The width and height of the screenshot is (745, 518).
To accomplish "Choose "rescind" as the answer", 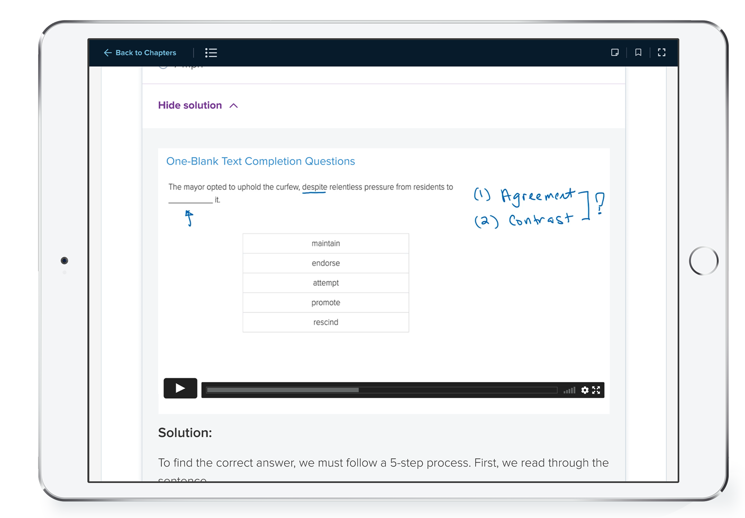I will pos(325,322).
